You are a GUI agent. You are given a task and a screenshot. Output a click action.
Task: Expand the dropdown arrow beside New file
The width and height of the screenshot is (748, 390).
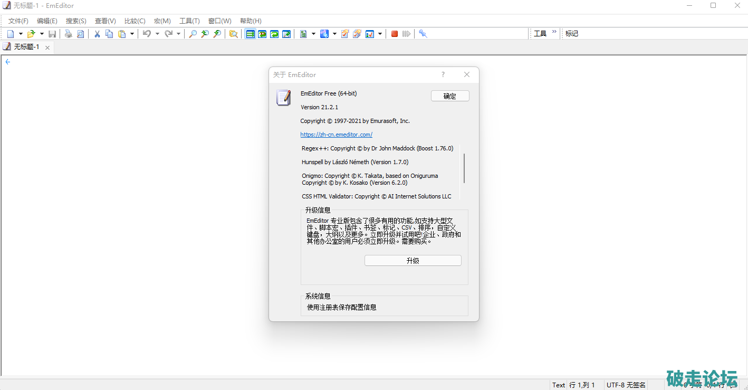click(21, 34)
